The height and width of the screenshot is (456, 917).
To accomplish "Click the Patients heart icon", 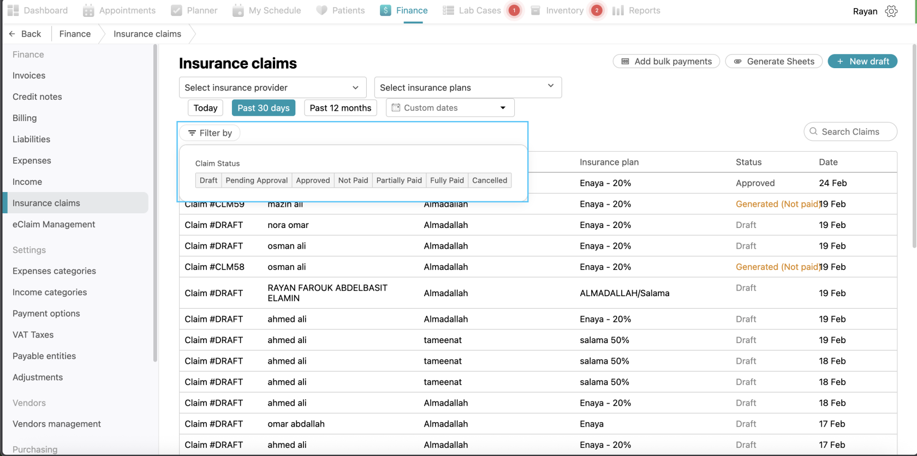I will (321, 10).
